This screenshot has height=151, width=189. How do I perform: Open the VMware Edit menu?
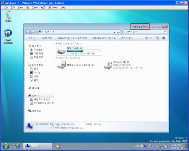point(13,7)
